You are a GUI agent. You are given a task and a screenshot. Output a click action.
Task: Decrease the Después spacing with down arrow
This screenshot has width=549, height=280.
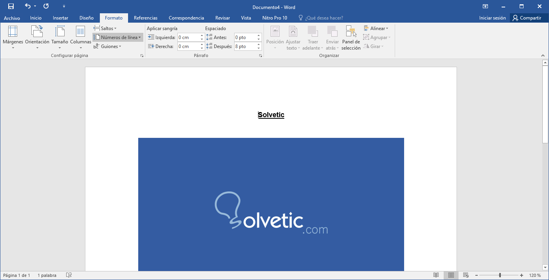[259, 48]
